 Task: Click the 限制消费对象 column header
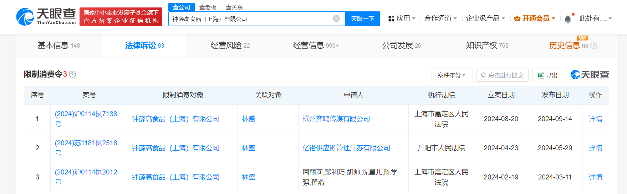pyautogui.click(x=183, y=95)
